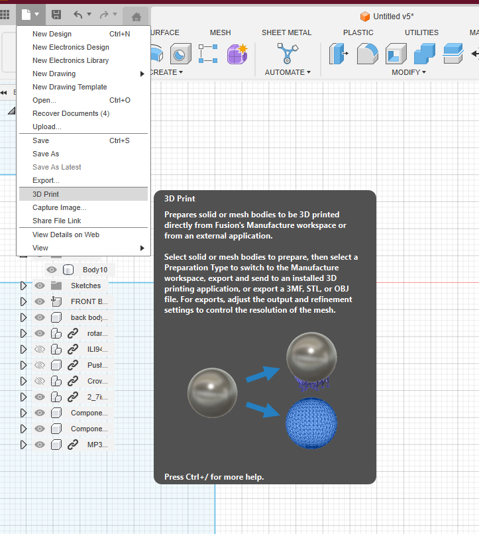
Task: Open the UTILITIES tab
Action: [421, 32]
